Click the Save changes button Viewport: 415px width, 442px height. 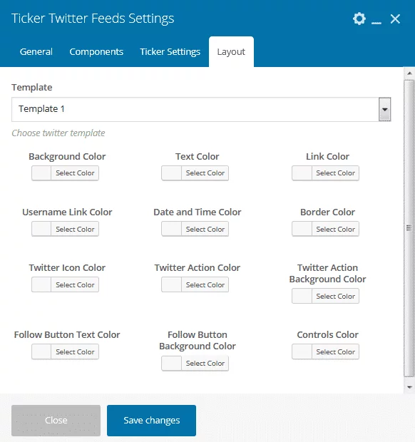[x=151, y=421]
